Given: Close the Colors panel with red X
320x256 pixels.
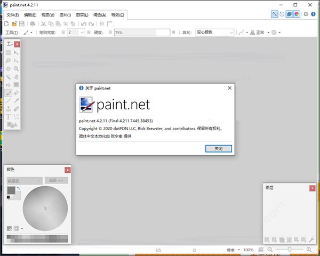Looking at the screenshot, I should pyautogui.click(x=68, y=170).
